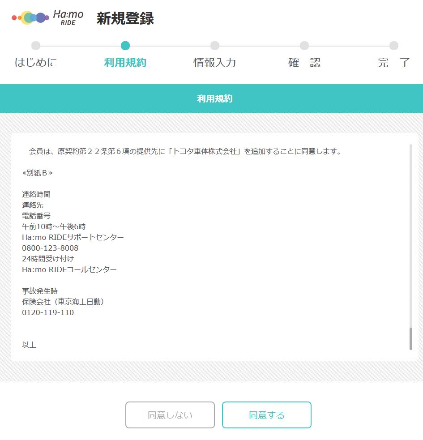This screenshot has width=423, height=440.
Task: Select the 情報入力 step dot
Action: click(x=215, y=46)
